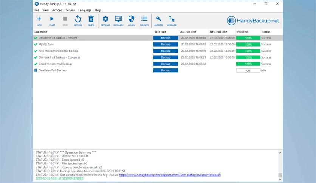Image resolution: width=316 pixels, height=183 pixels.
Task: Click the Handy Backup title bar app icon
Action: 37,4
